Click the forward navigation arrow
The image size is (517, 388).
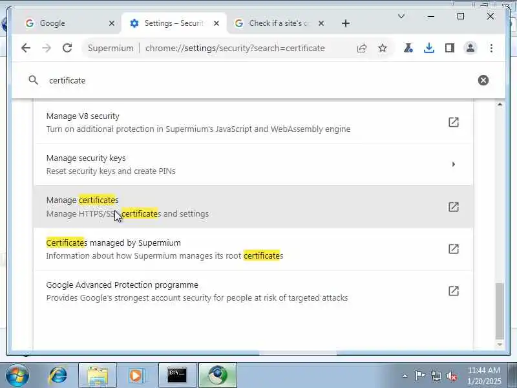point(47,48)
